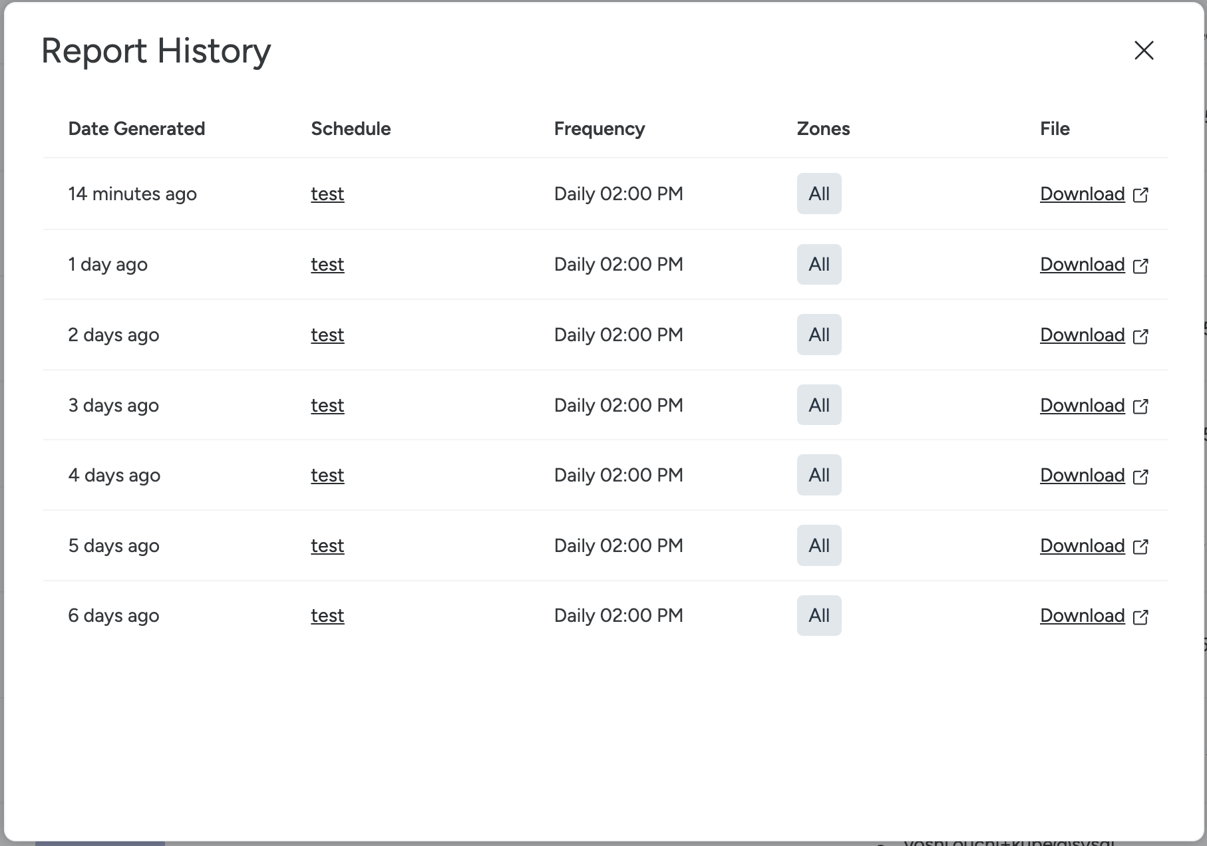This screenshot has width=1207, height=846.
Task: Click external link icon for 2 days ago report
Action: point(1140,336)
